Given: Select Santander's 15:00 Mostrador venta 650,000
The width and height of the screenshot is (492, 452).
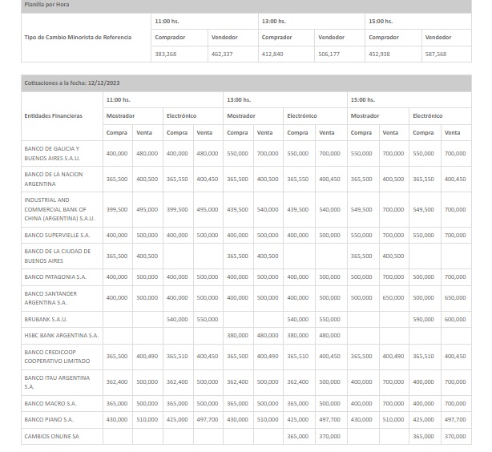Looking at the screenshot, I should [393, 297].
